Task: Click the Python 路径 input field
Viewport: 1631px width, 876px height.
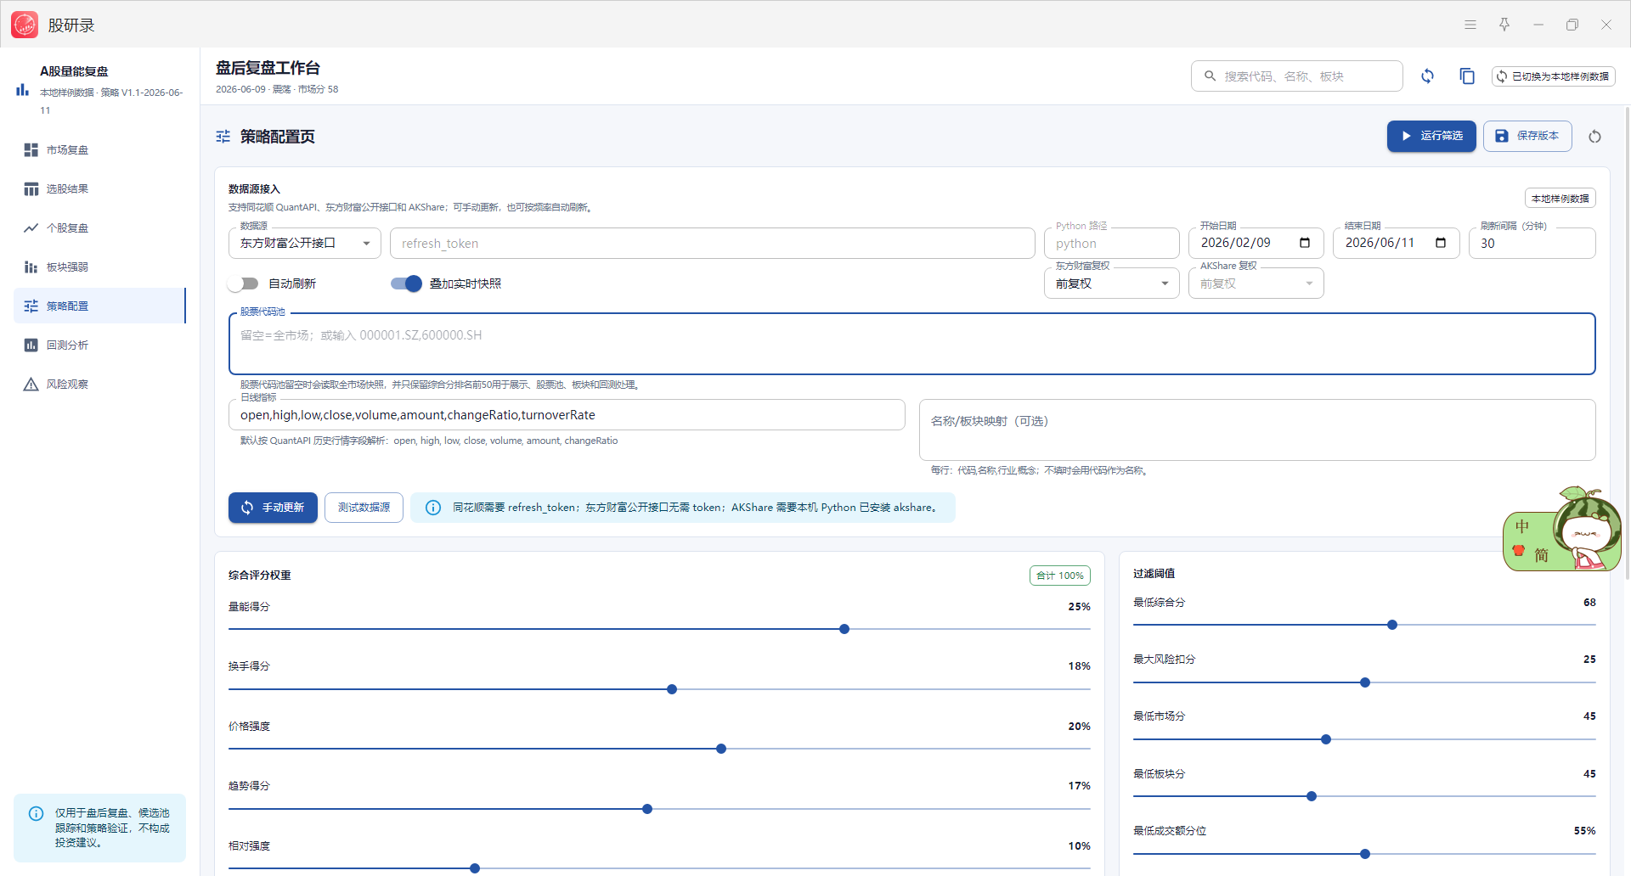Action: pyautogui.click(x=1112, y=244)
